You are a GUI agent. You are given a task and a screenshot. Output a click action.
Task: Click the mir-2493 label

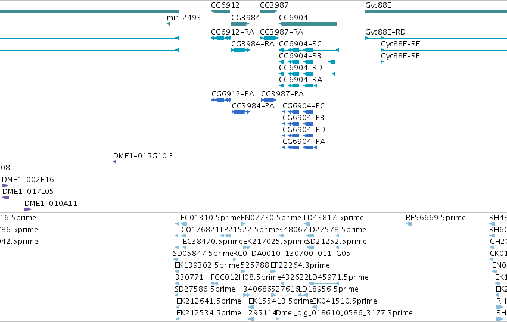tap(183, 17)
